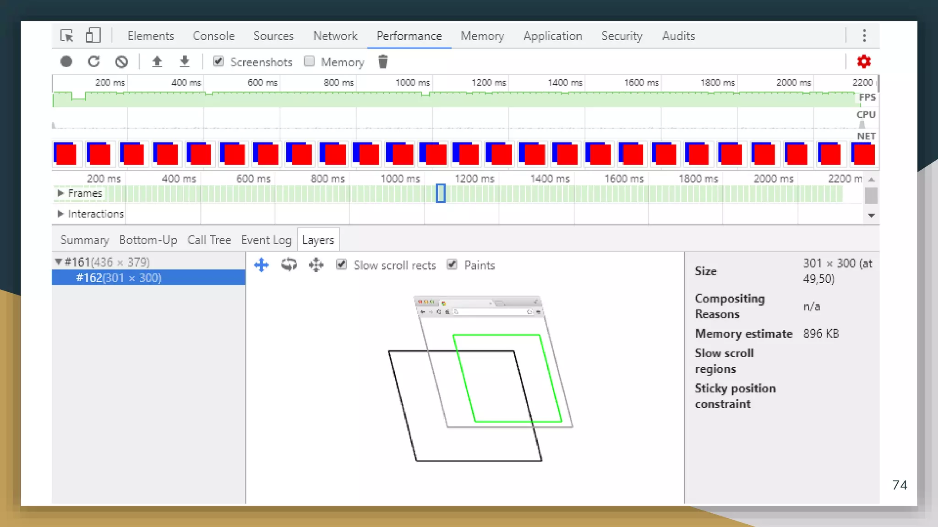Expand the Frames track
Screen dimensions: 938x527
(x=60, y=194)
